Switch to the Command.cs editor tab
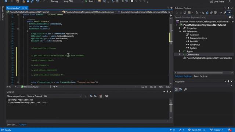Image resolution: width=235 pixels, height=132 pixels. (13, 8)
